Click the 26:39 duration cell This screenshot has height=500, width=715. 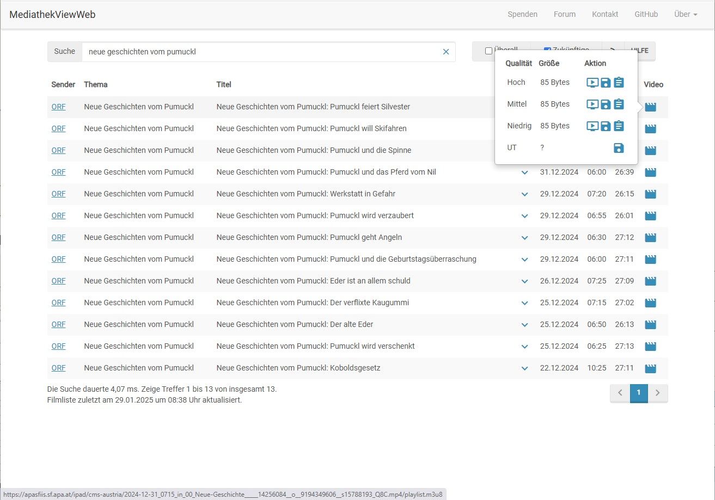click(x=625, y=172)
